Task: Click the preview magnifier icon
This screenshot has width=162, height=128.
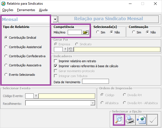Action: point(119,120)
